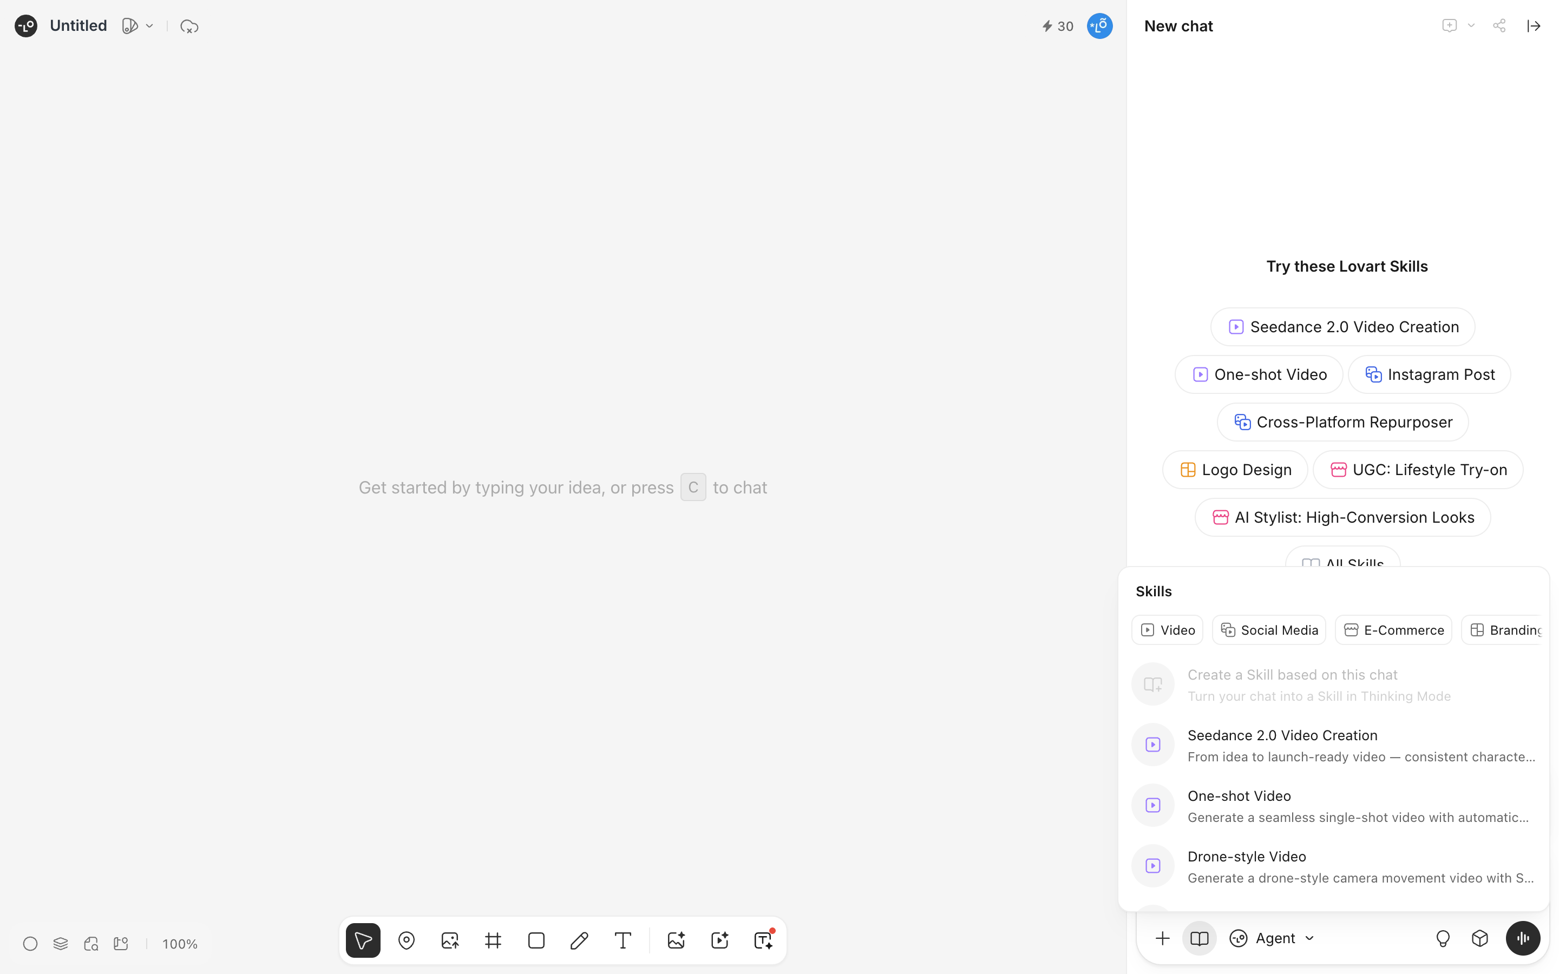The height and width of the screenshot is (974, 1559).
Task: Select the Pencil draw tool
Action: click(579, 940)
